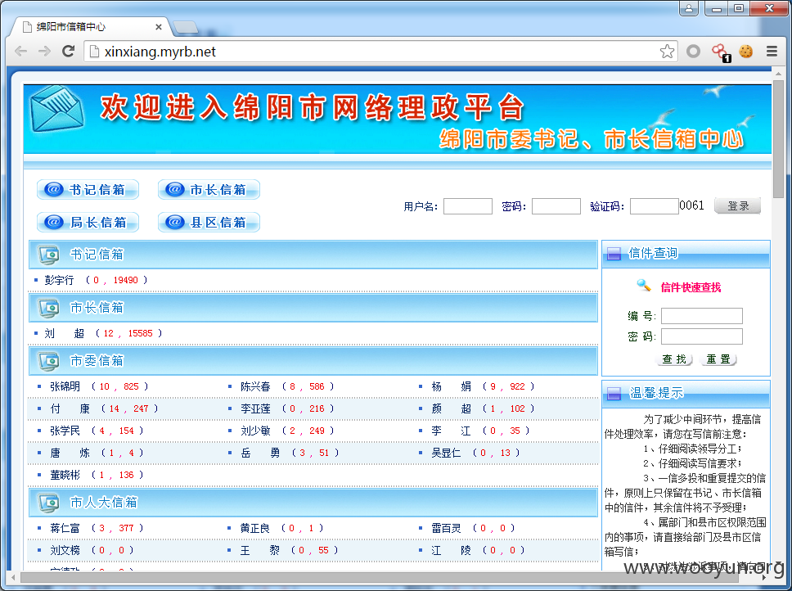Switch to the 绵阳市信箱中心 browser tab
This screenshot has width=792, height=591.
click(x=91, y=27)
